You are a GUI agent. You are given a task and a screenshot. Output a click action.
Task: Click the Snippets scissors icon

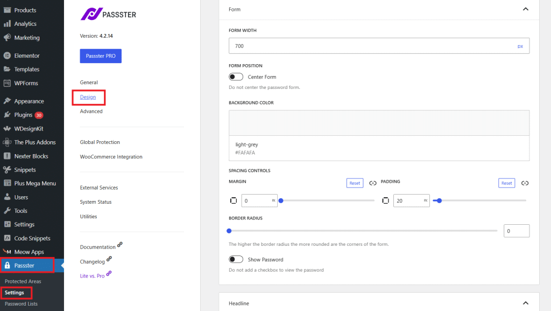7,170
